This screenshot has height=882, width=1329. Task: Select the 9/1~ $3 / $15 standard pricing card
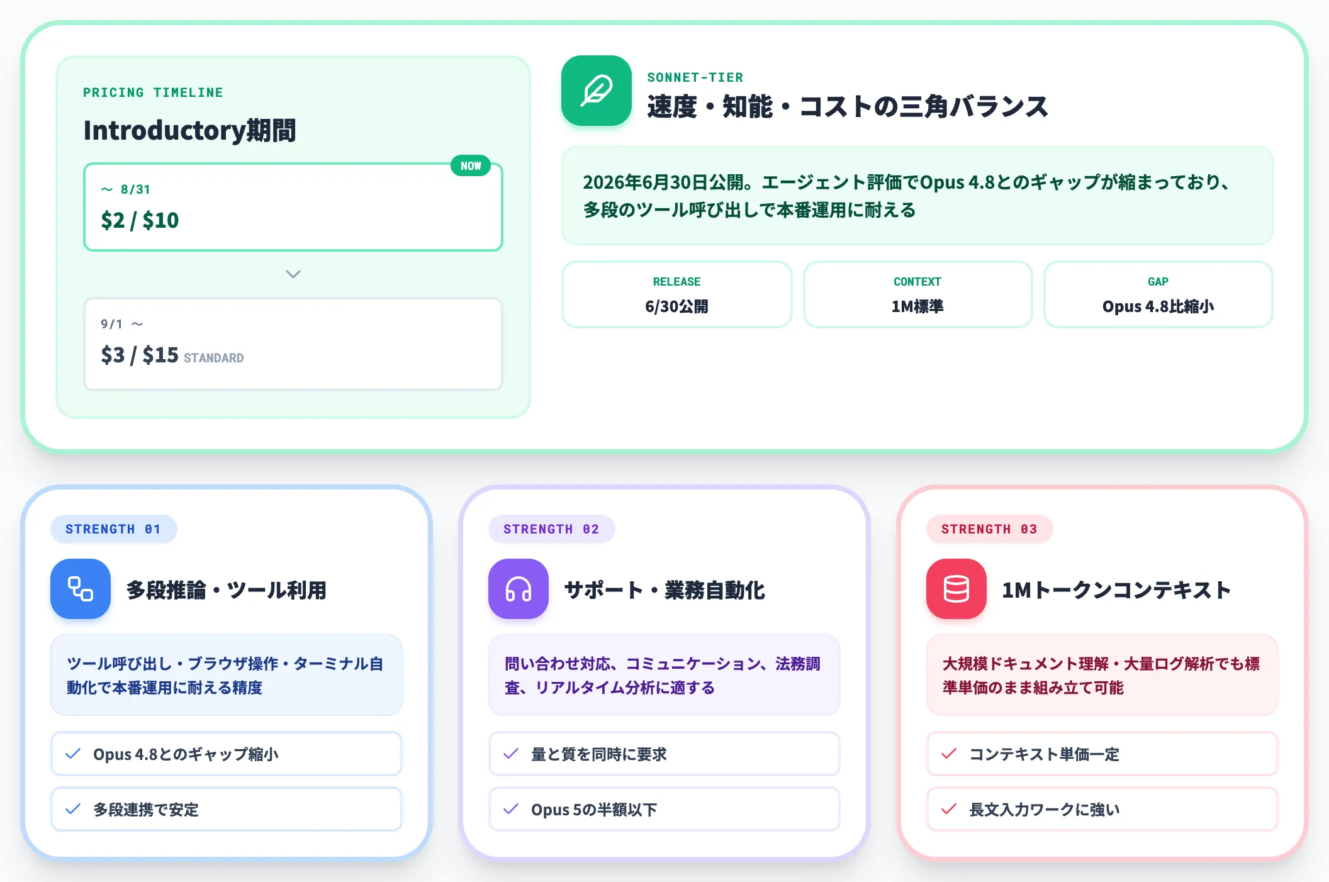point(293,344)
